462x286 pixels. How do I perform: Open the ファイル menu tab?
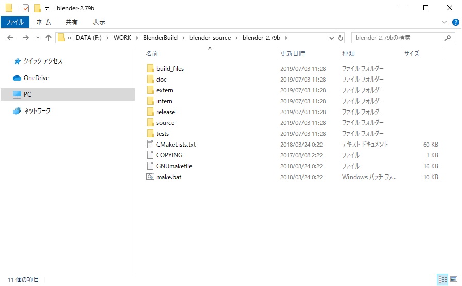[x=15, y=22]
